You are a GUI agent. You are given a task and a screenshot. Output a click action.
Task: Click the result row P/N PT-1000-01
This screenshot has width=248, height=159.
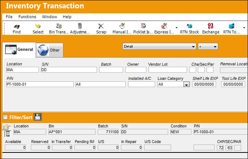coord(221,132)
